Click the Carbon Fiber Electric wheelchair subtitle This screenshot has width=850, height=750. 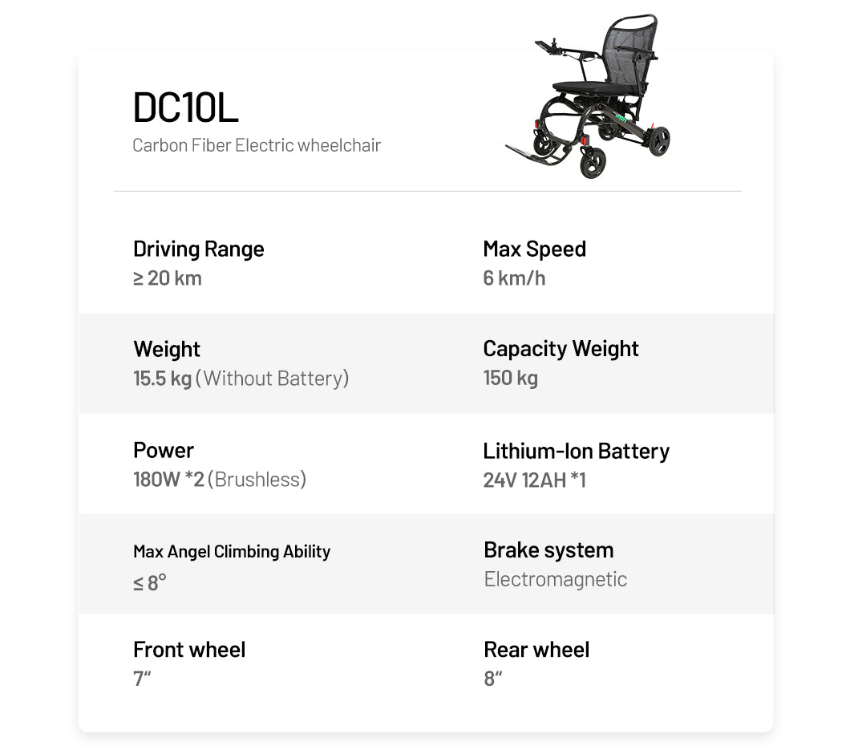click(x=257, y=146)
